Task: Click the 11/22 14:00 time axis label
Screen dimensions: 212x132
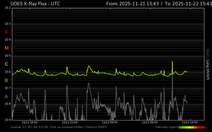Action: click(189, 122)
